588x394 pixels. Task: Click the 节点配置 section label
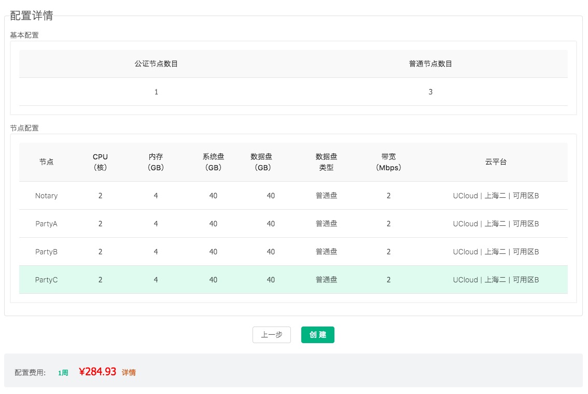pyautogui.click(x=24, y=128)
